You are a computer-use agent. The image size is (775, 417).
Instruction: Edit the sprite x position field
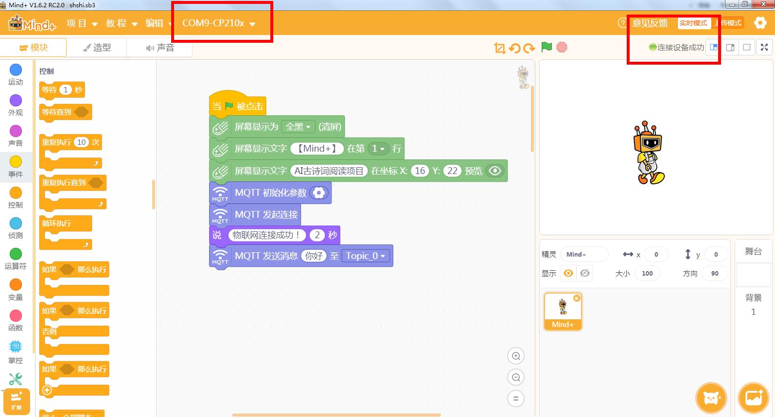tap(656, 254)
